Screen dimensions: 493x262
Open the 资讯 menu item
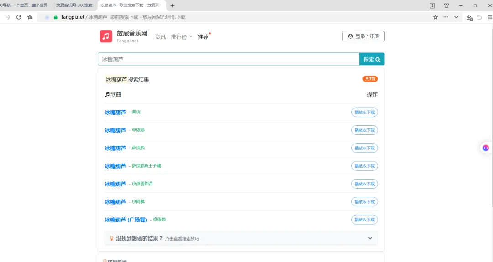pyautogui.click(x=160, y=37)
